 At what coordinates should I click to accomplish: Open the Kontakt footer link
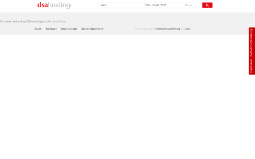51,29
